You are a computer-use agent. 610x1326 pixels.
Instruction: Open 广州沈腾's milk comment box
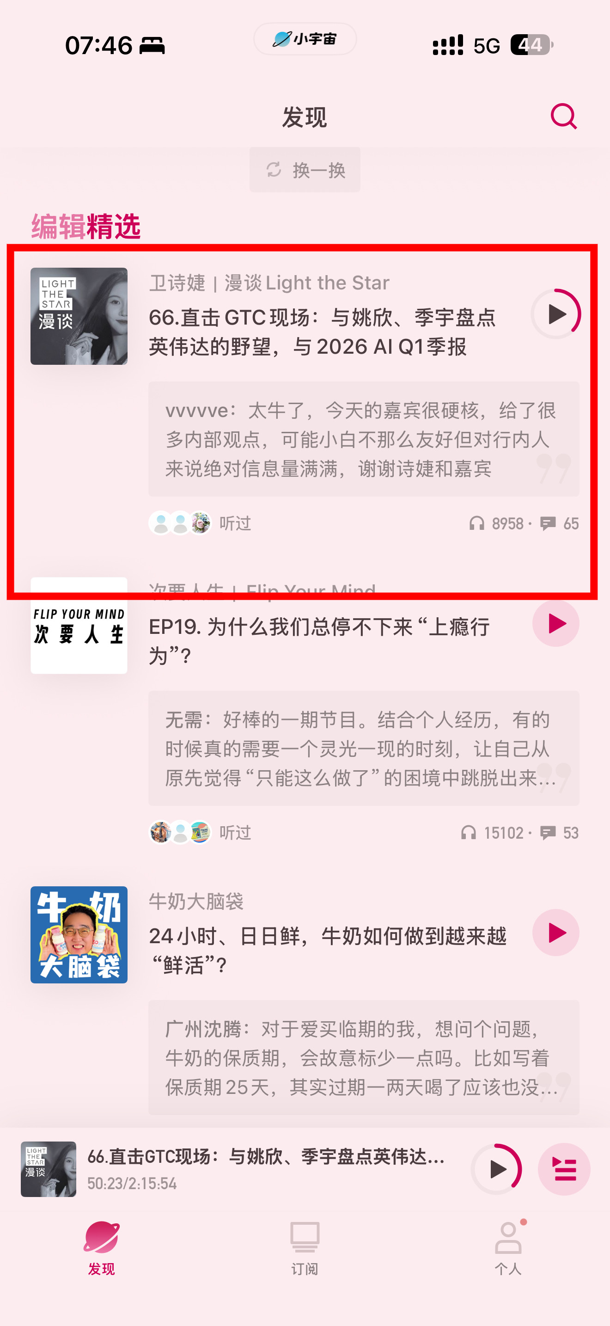[364, 1058]
